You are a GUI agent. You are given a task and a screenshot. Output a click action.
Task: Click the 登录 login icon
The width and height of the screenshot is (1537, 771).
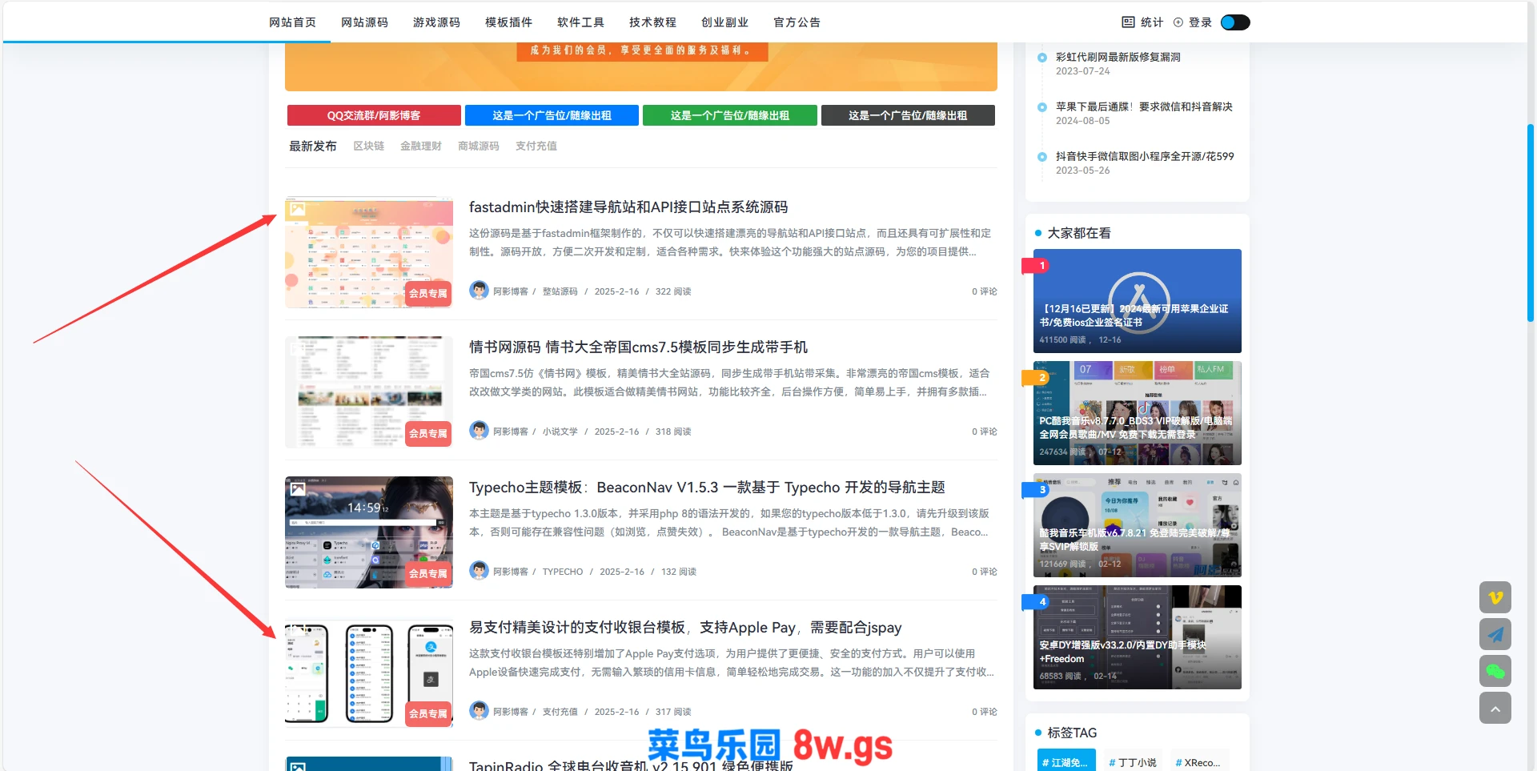[1178, 22]
